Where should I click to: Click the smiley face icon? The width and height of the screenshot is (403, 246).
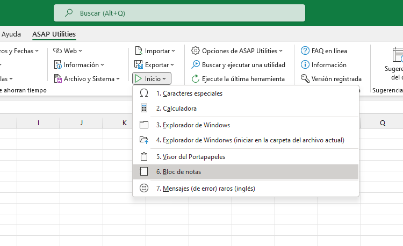coord(144,188)
